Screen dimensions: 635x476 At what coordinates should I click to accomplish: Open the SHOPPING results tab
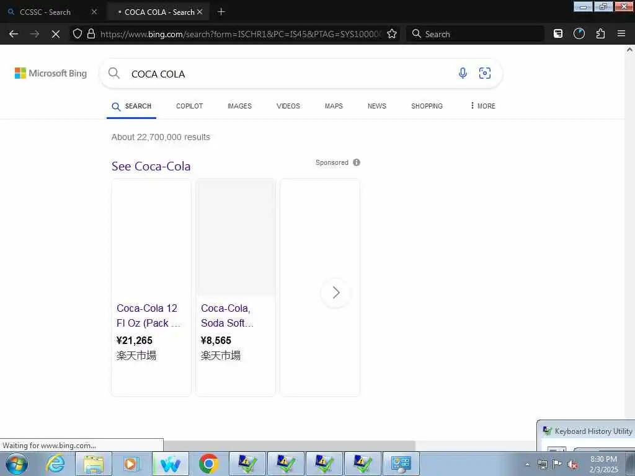pyautogui.click(x=427, y=106)
